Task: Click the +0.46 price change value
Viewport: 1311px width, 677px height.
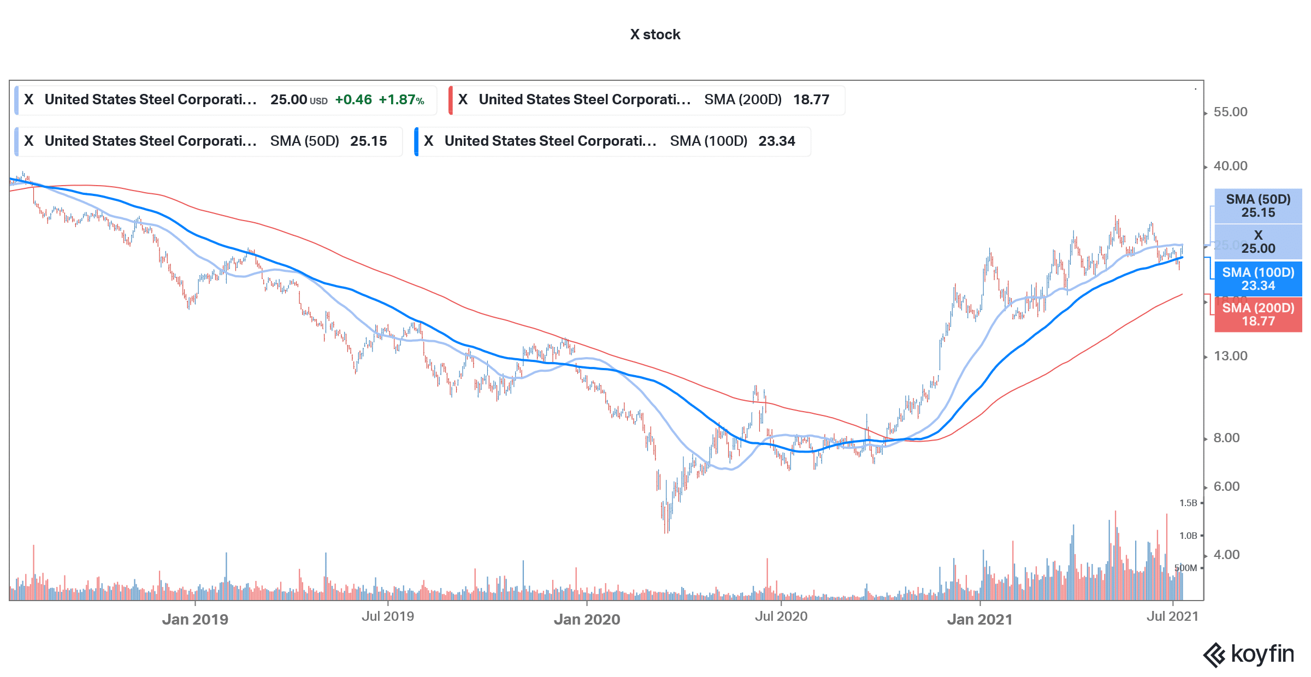Action: pos(353,100)
